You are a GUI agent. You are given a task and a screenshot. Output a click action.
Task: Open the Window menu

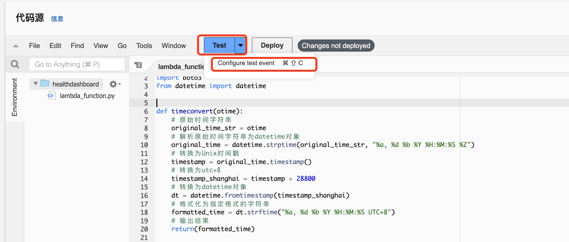(x=174, y=46)
